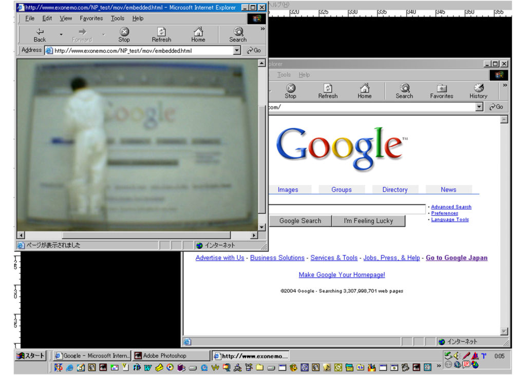Switch to Google Directory tab
Viewport: 526px width, 375px height.
pyautogui.click(x=395, y=190)
